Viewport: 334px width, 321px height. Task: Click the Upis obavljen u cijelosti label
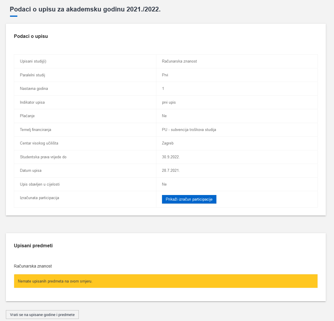click(40, 184)
